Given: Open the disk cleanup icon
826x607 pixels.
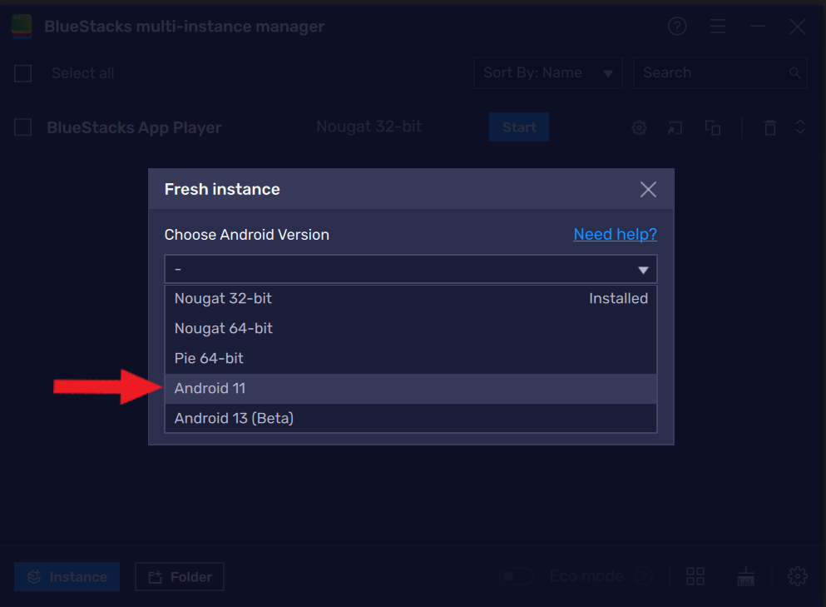Looking at the screenshot, I should click(745, 576).
